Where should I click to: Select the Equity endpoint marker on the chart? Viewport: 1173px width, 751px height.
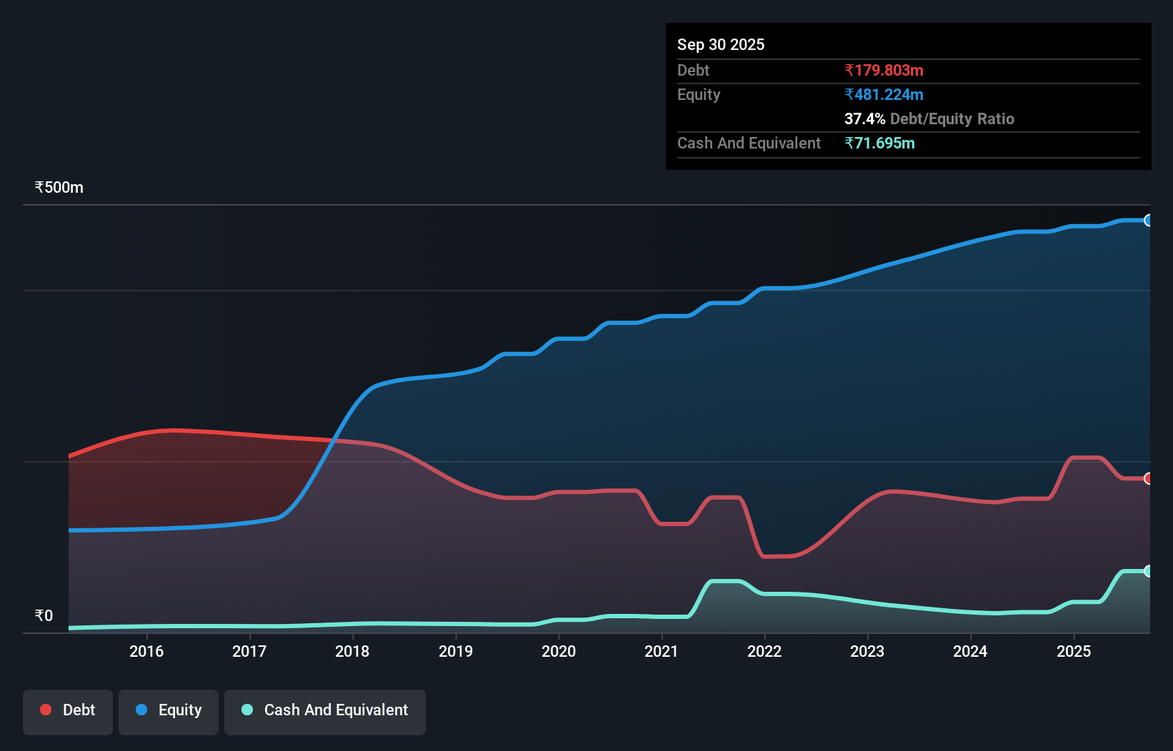point(1148,221)
